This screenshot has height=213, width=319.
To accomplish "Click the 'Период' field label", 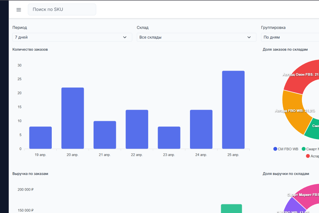I will pyautogui.click(x=20, y=28).
